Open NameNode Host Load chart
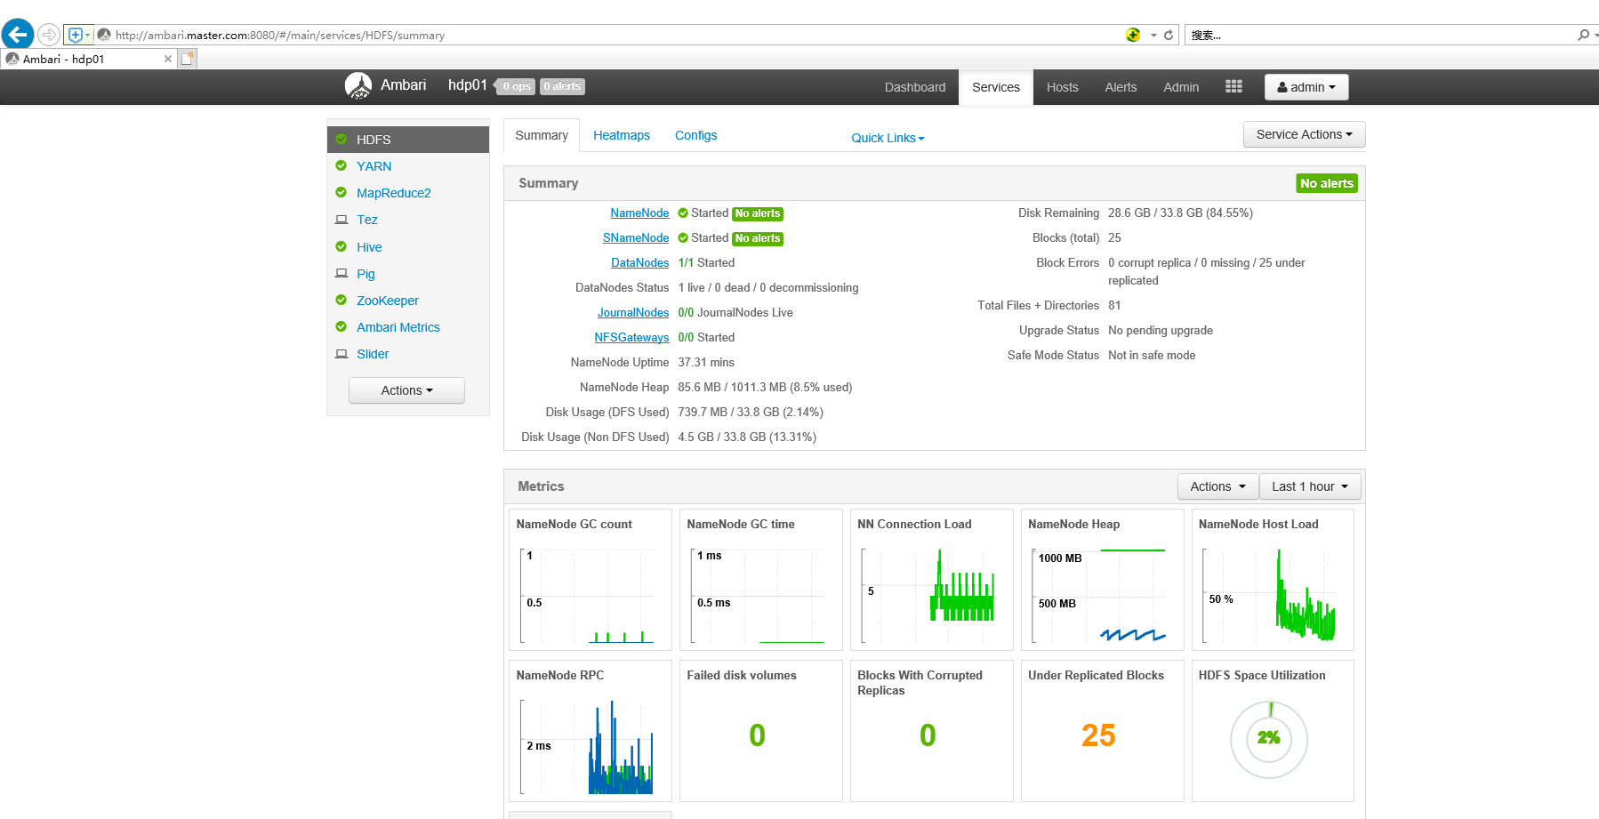The height and width of the screenshot is (819, 1599). (x=1273, y=580)
